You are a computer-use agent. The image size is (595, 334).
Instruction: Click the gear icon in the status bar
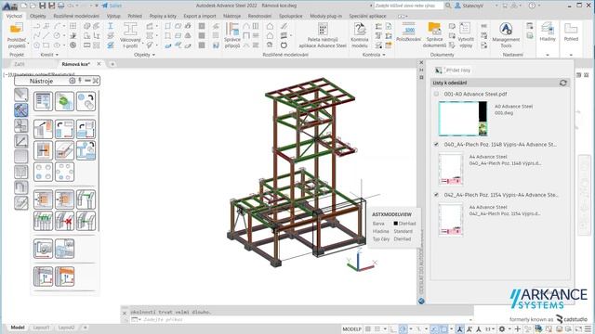click(x=502, y=329)
